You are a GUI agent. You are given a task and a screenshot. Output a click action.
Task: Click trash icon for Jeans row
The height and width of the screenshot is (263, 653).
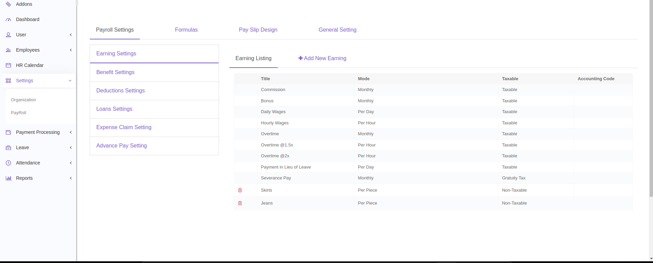(x=240, y=203)
